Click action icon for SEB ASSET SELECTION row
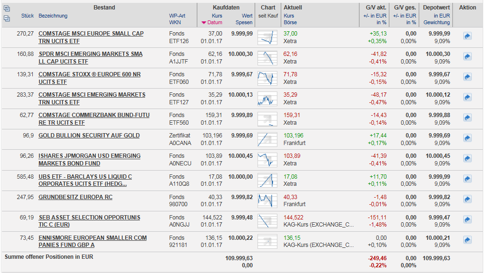 pos(468,219)
